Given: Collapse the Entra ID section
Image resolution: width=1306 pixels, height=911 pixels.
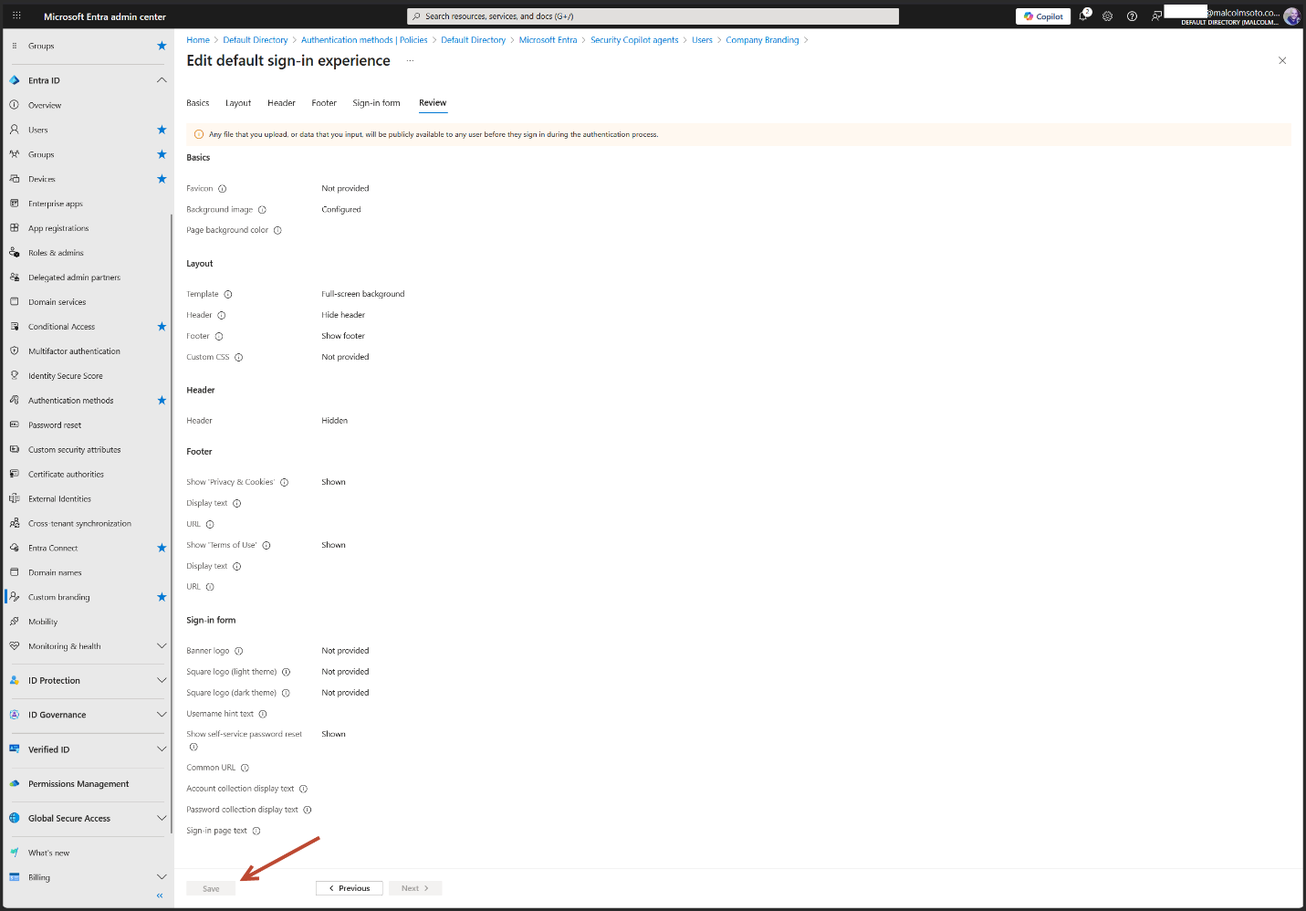Looking at the screenshot, I should tap(162, 79).
